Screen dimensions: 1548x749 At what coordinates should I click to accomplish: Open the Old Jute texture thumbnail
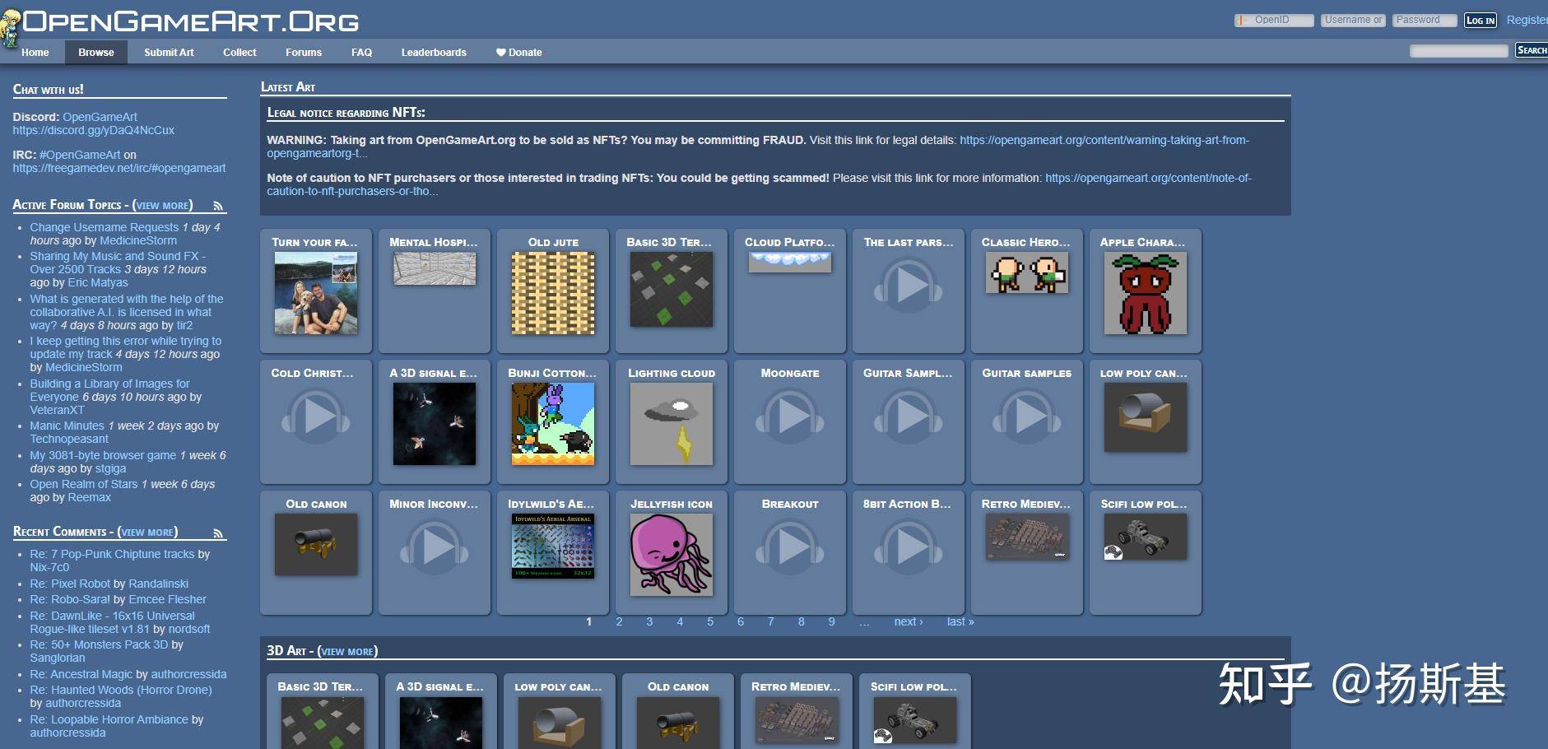pos(553,293)
